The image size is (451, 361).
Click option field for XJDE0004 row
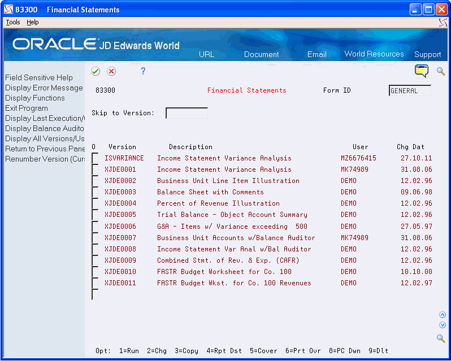(x=95, y=203)
